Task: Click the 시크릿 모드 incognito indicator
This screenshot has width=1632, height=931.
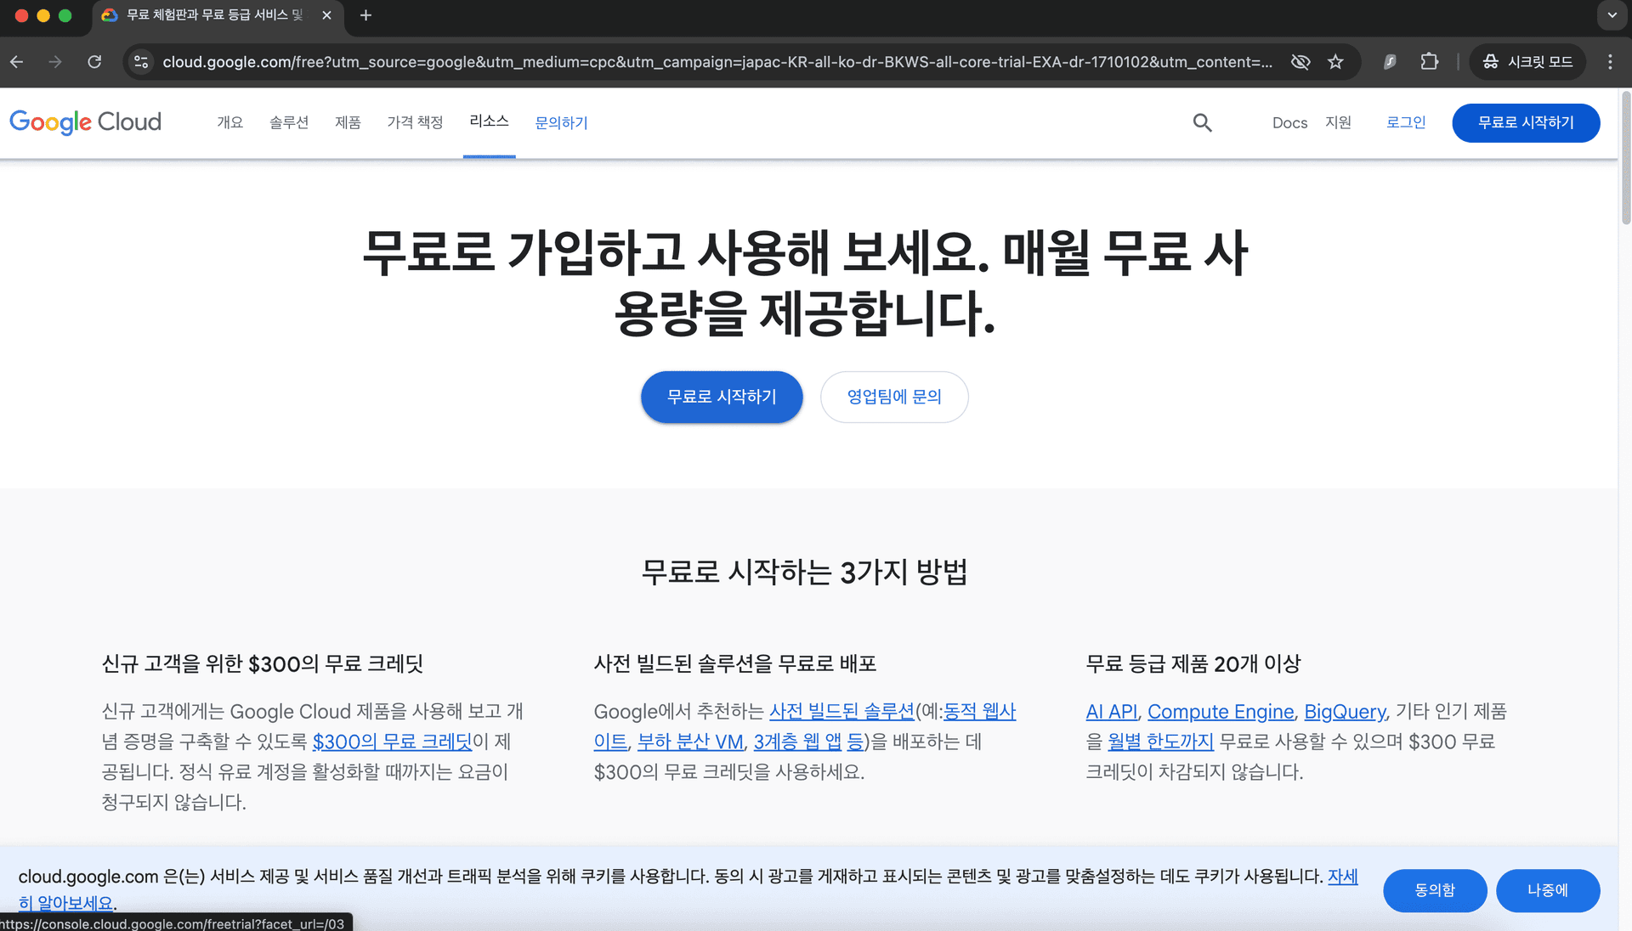Action: point(1527,62)
